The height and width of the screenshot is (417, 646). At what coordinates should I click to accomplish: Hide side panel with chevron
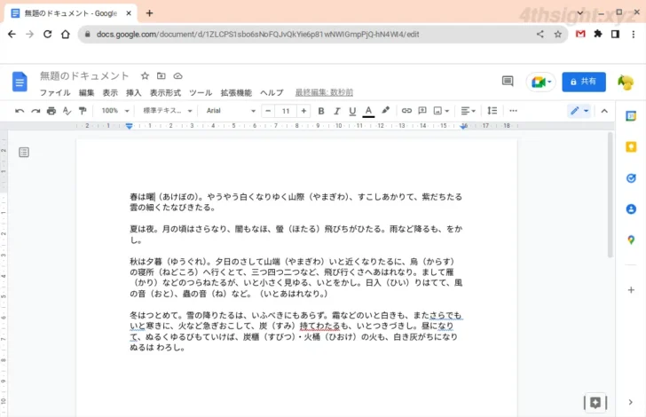(631, 402)
